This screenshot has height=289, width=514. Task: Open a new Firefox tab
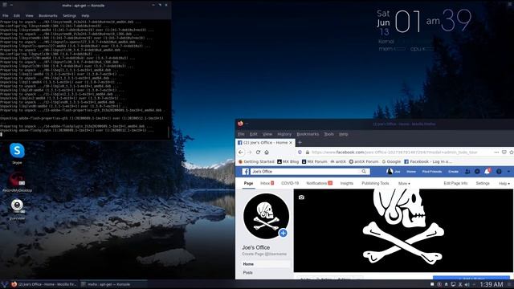[x=300, y=143]
